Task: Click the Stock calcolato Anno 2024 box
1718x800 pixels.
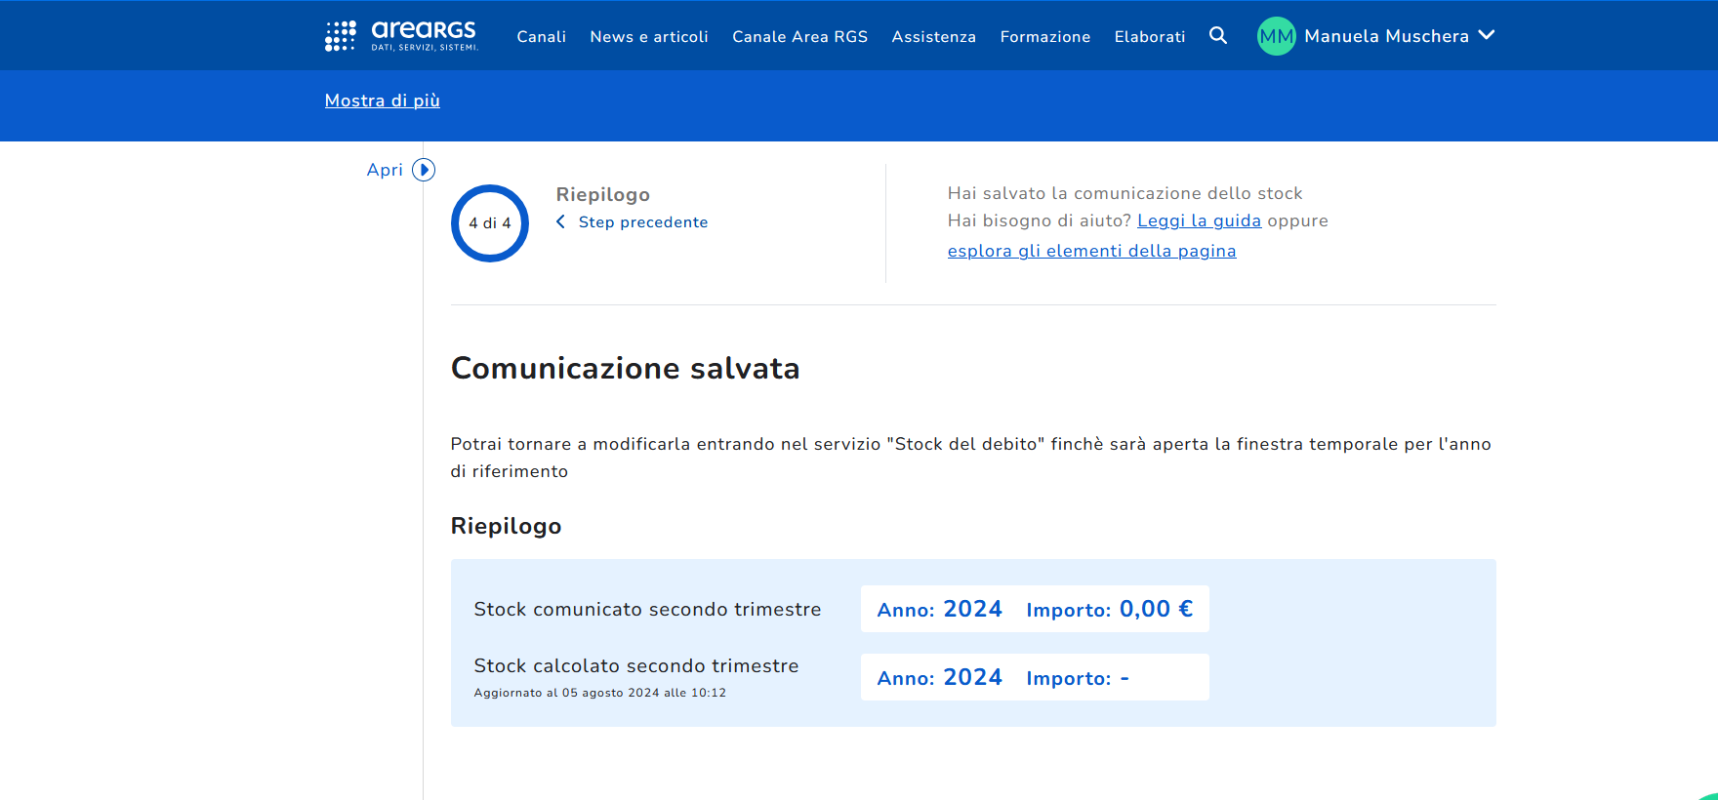Action: point(939,677)
